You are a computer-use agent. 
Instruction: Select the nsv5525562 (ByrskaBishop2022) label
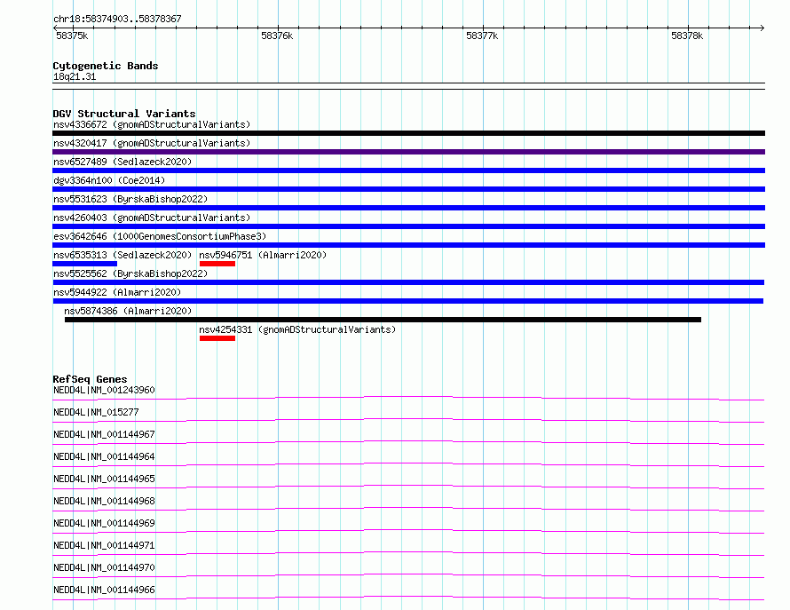130,273
